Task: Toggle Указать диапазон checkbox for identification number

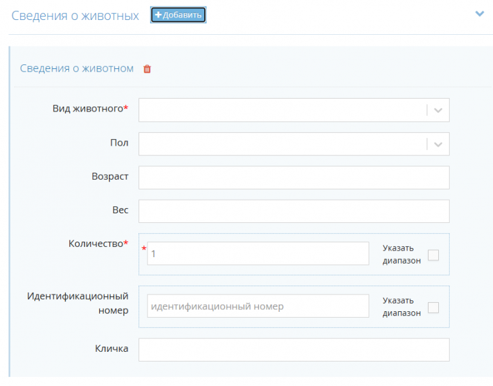Action: (x=433, y=307)
